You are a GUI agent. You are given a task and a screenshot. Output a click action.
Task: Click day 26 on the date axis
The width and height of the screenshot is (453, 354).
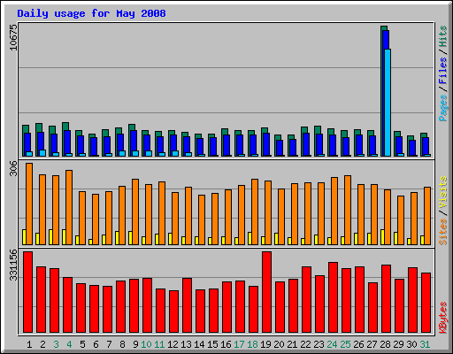[x=358, y=344]
